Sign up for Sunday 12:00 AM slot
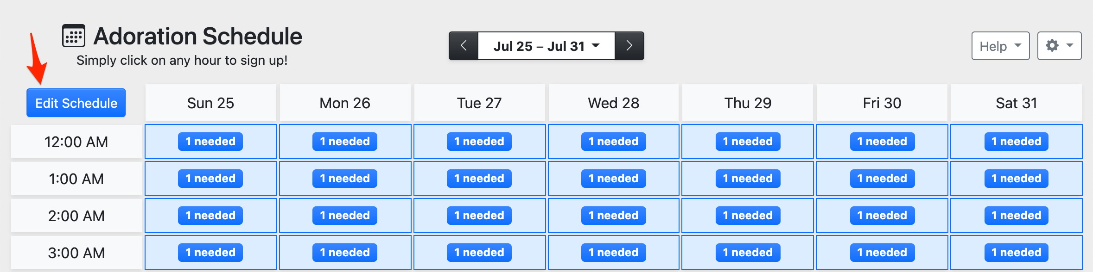1093x272 pixels. coord(210,142)
